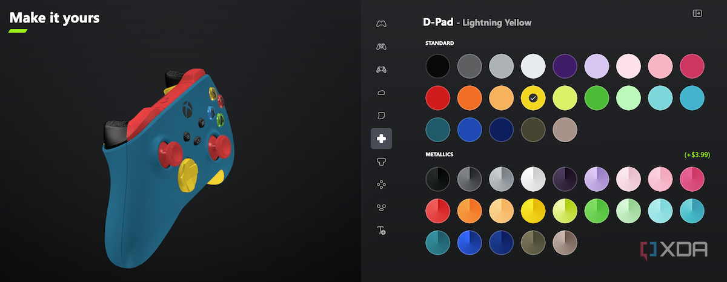This screenshot has height=282, width=727.
Task: Select the D-Pad plus icon in sidebar
Action: pyautogui.click(x=381, y=139)
